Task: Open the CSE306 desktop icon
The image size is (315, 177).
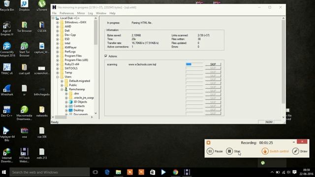Action: pos(42,27)
